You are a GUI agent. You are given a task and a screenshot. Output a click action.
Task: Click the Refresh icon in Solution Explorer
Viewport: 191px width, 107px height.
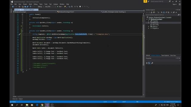pyautogui.click(x=164, y=12)
